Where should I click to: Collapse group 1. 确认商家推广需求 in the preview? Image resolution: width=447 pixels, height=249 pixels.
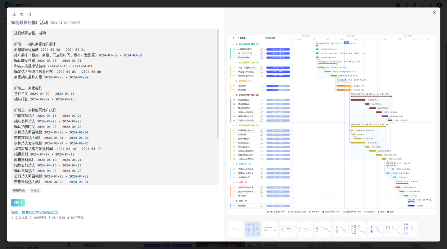click(x=233, y=44)
